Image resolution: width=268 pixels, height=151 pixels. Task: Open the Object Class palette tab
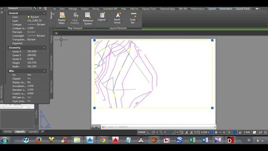tap(51, 87)
